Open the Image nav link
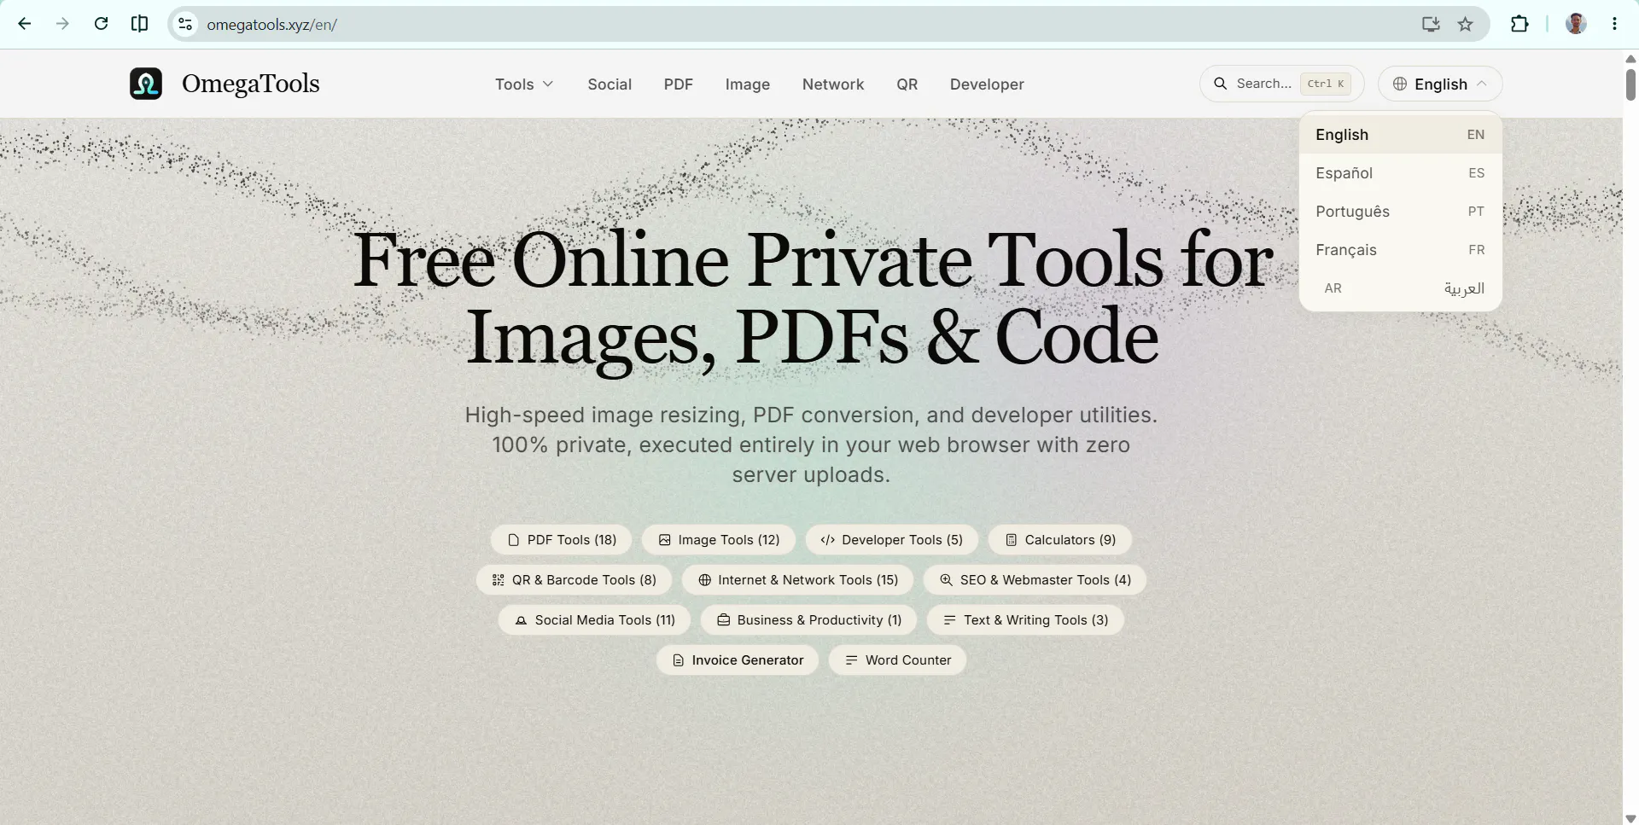1639x825 pixels. pos(748,84)
